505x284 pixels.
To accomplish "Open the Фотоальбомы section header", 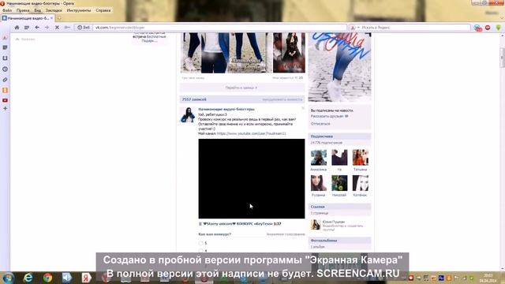I will point(339,241).
